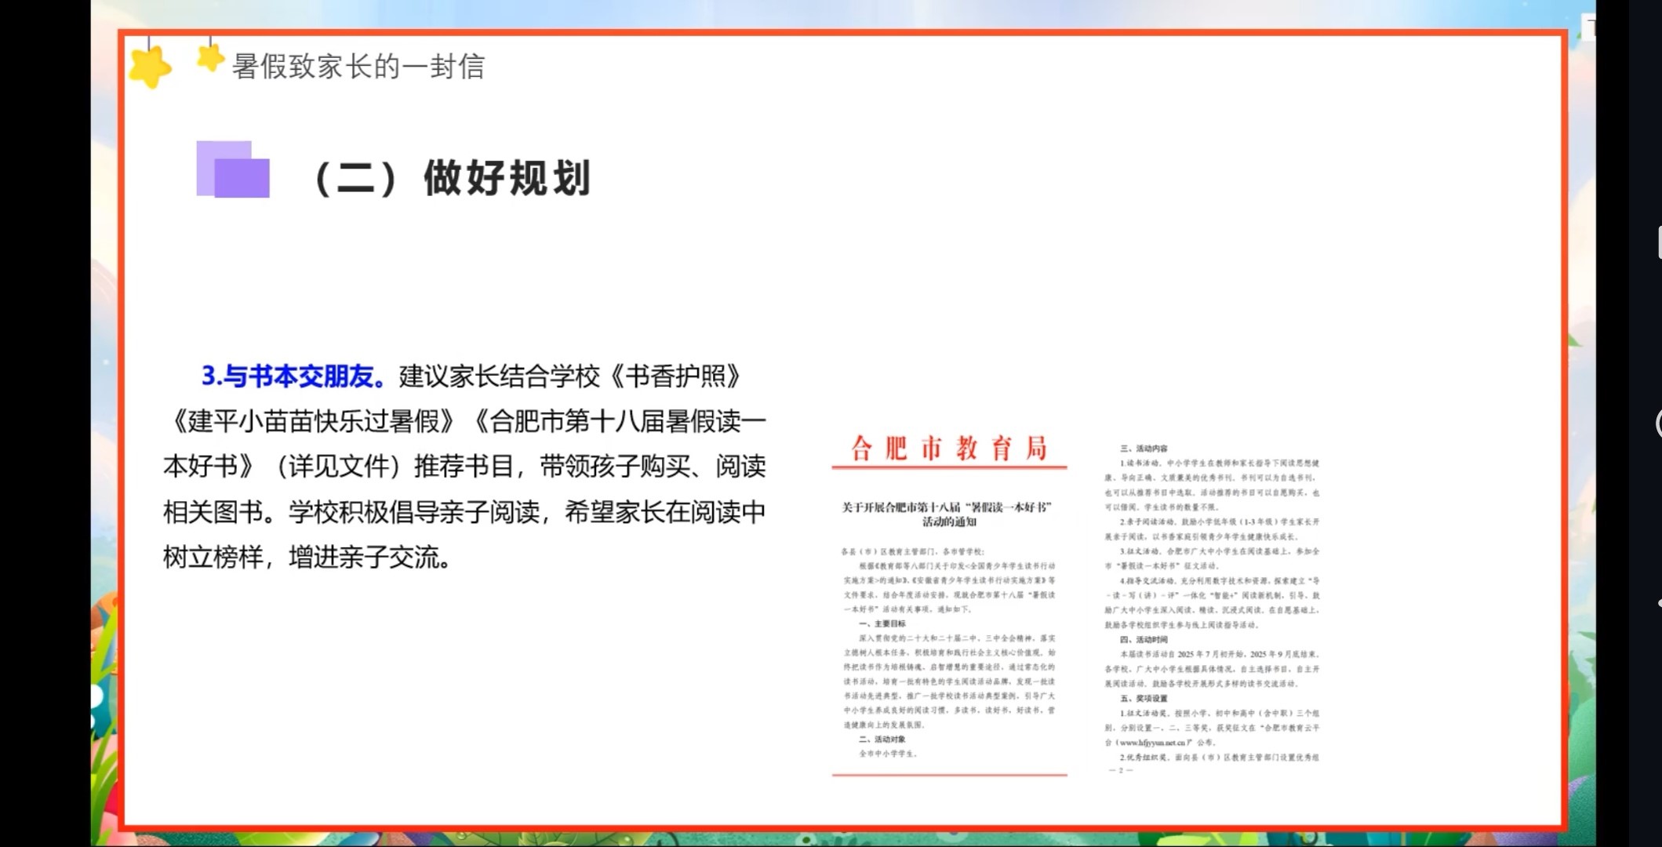Click the URL 'www.hfjyyun.net.cn' in the document

(x=1151, y=743)
